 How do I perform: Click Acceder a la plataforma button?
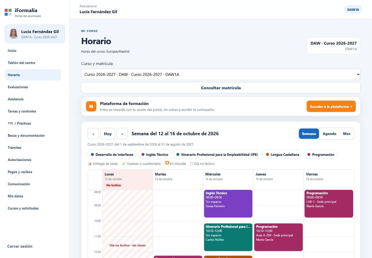331,106
